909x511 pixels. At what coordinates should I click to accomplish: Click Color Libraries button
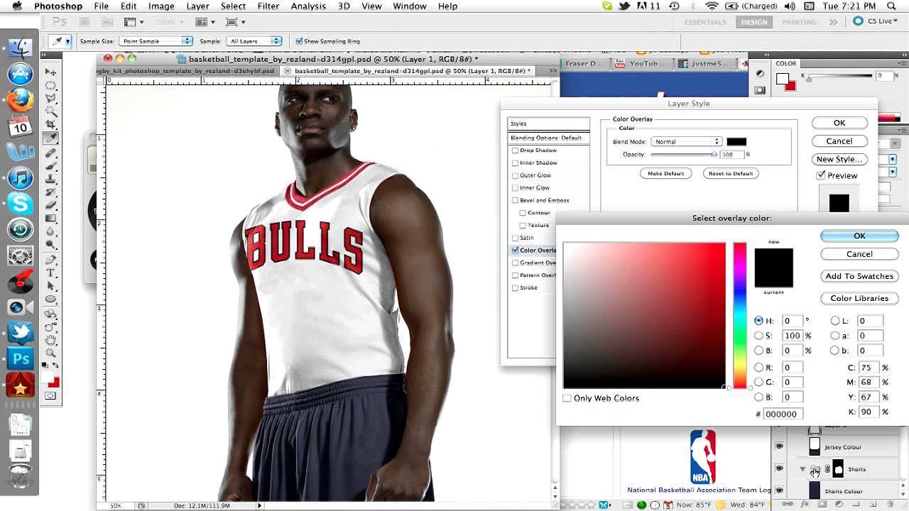(859, 298)
